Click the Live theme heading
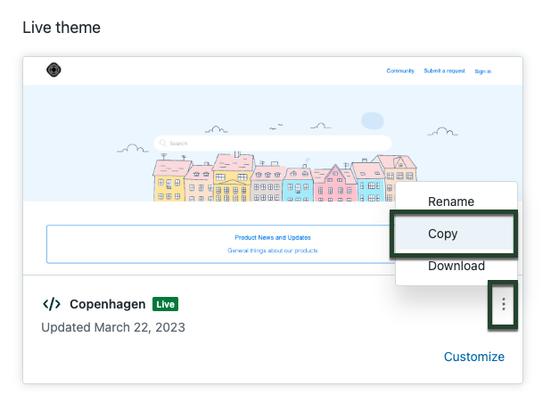Image resolution: width=551 pixels, height=403 pixels. pyautogui.click(x=62, y=28)
